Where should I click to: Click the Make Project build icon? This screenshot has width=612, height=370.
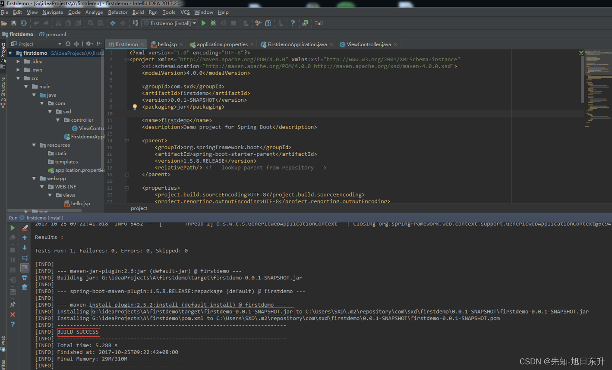(136, 23)
